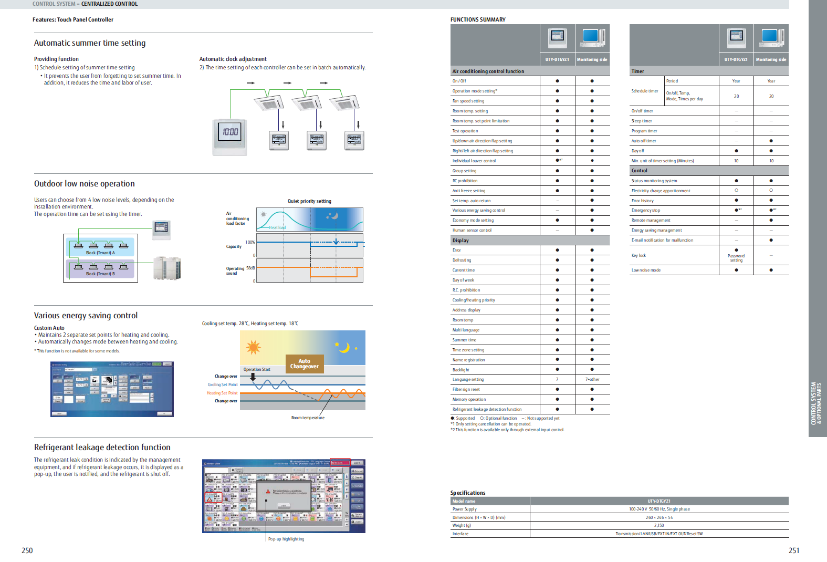Screen dimensions: 827x562
Task: Click the 'Room temperature' caption
Action: (x=308, y=418)
